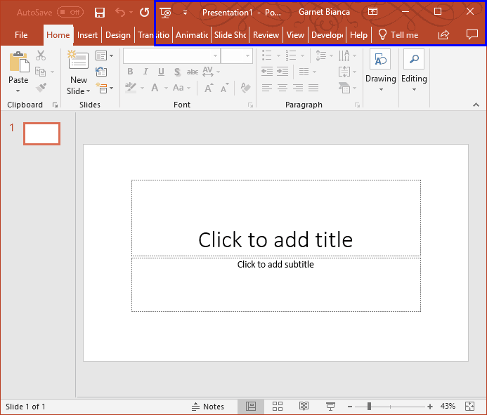Click the Save icon in title bar
Screen dimensions: 487x415
pos(99,13)
